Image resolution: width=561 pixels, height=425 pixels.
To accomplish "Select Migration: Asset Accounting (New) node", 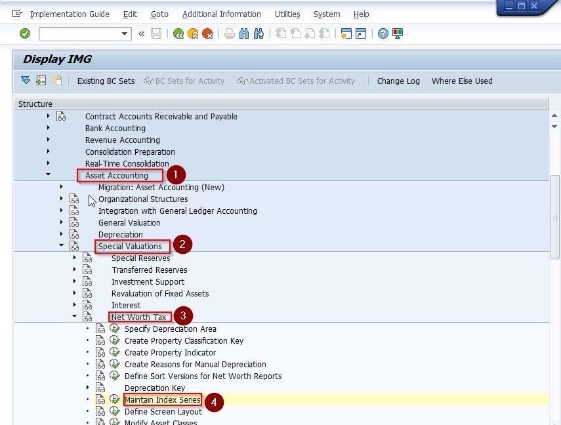I will (x=161, y=187).
